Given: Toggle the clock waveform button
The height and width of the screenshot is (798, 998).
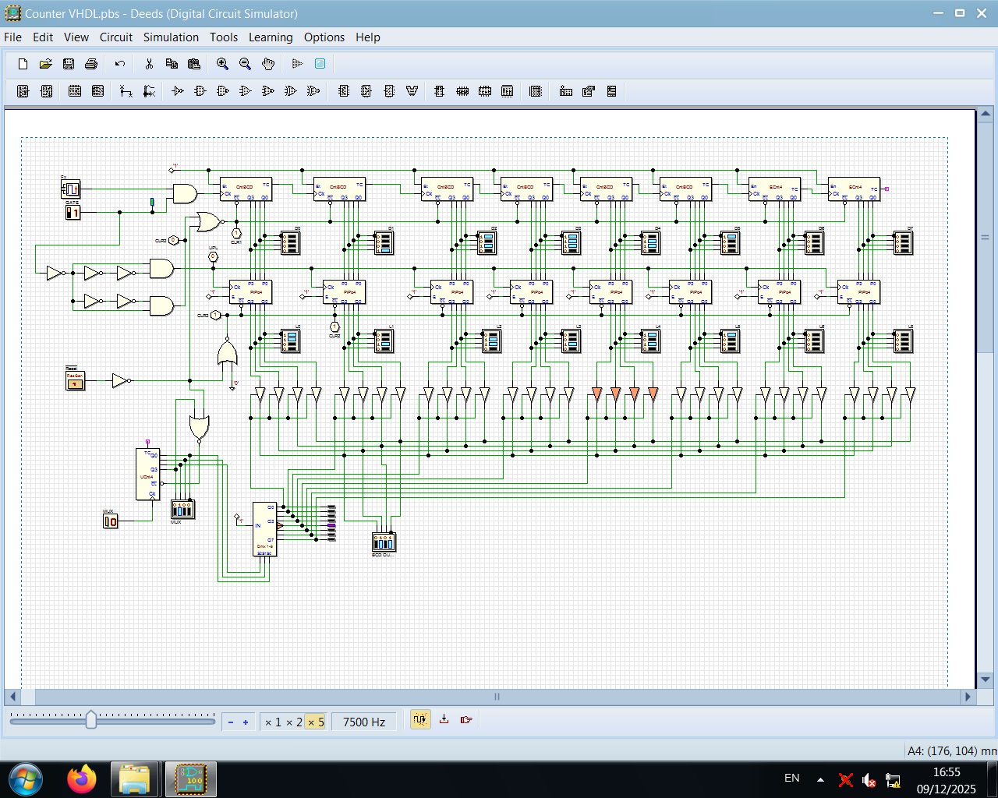Looking at the screenshot, I should click(x=420, y=721).
